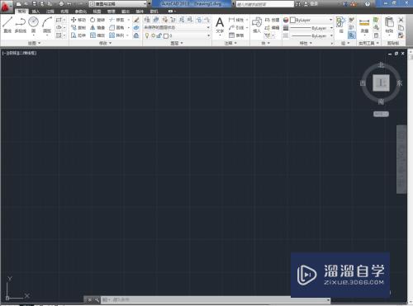Image resolution: width=413 pixels, height=306 pixels.
Task: Select the Line (直线) draw tool
Action: [x=7, y=25]
